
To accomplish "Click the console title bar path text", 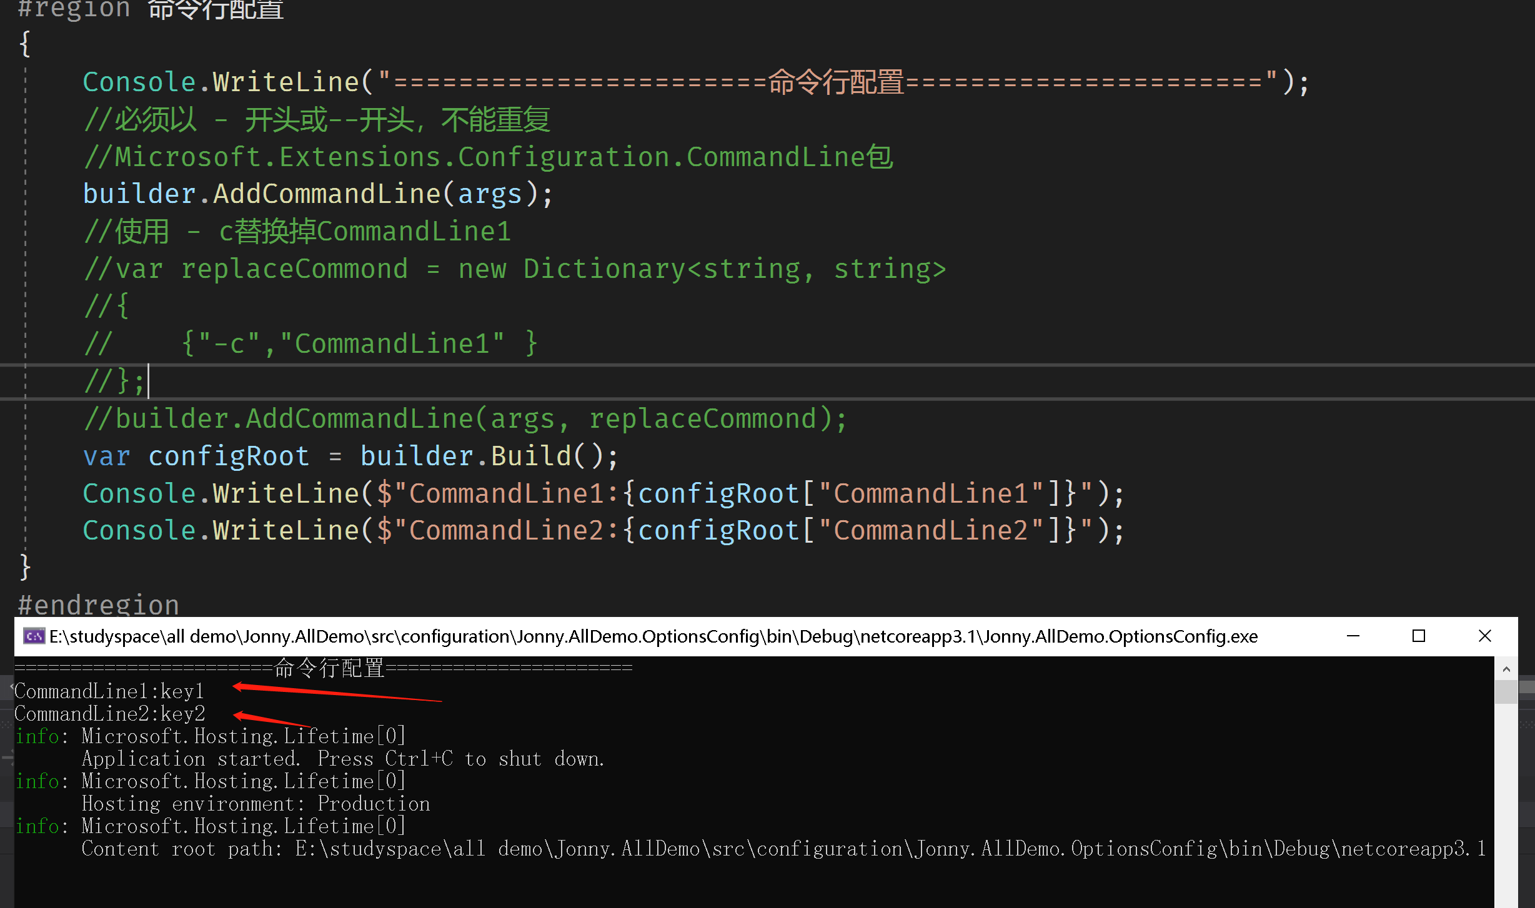I will (x=653, y=636).
